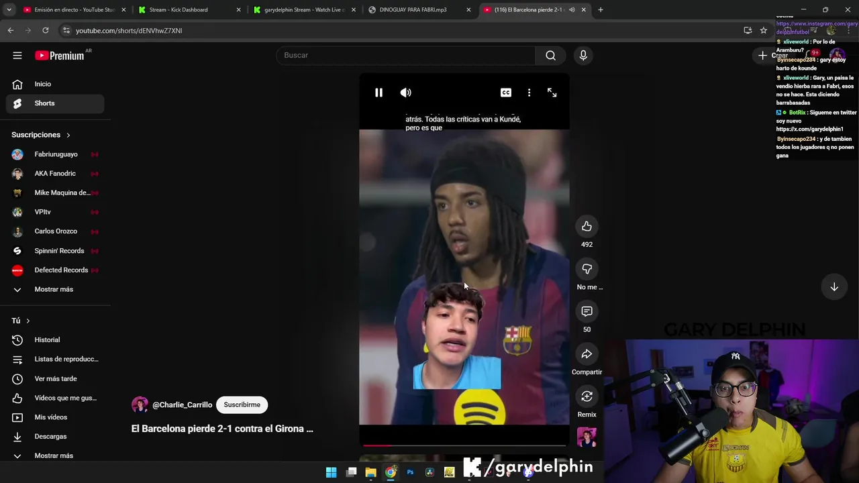Open DaVinci Resolve from taskbar

coord(429,472)
